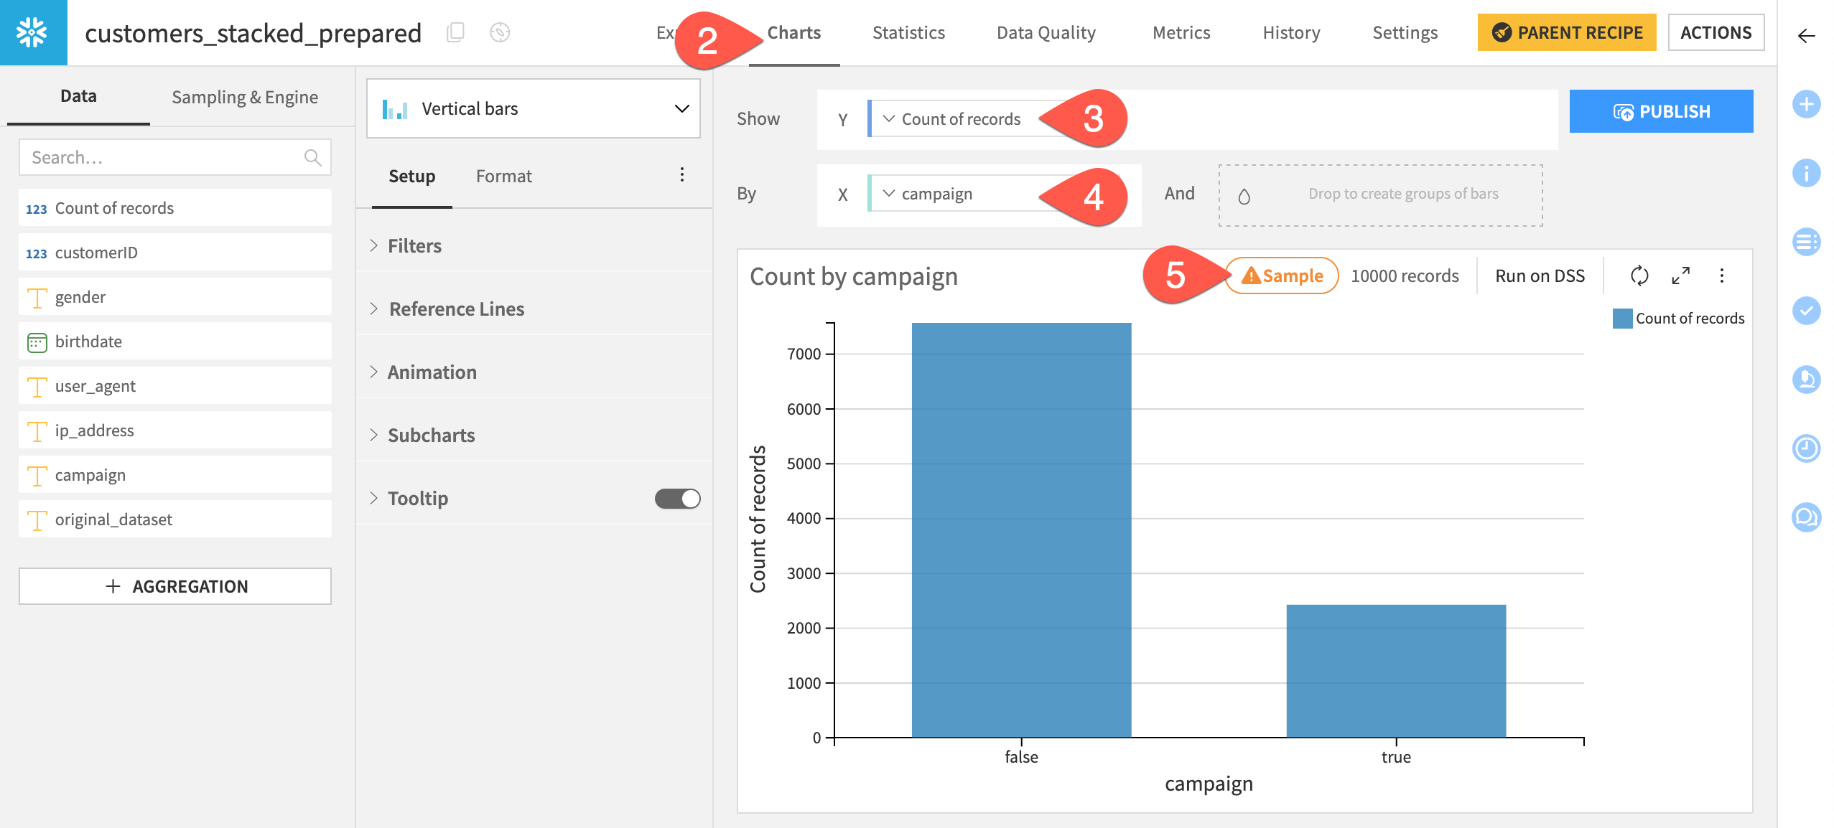Switch to the Charts tab
1834x828 pixels.
(x=793, y=33)
